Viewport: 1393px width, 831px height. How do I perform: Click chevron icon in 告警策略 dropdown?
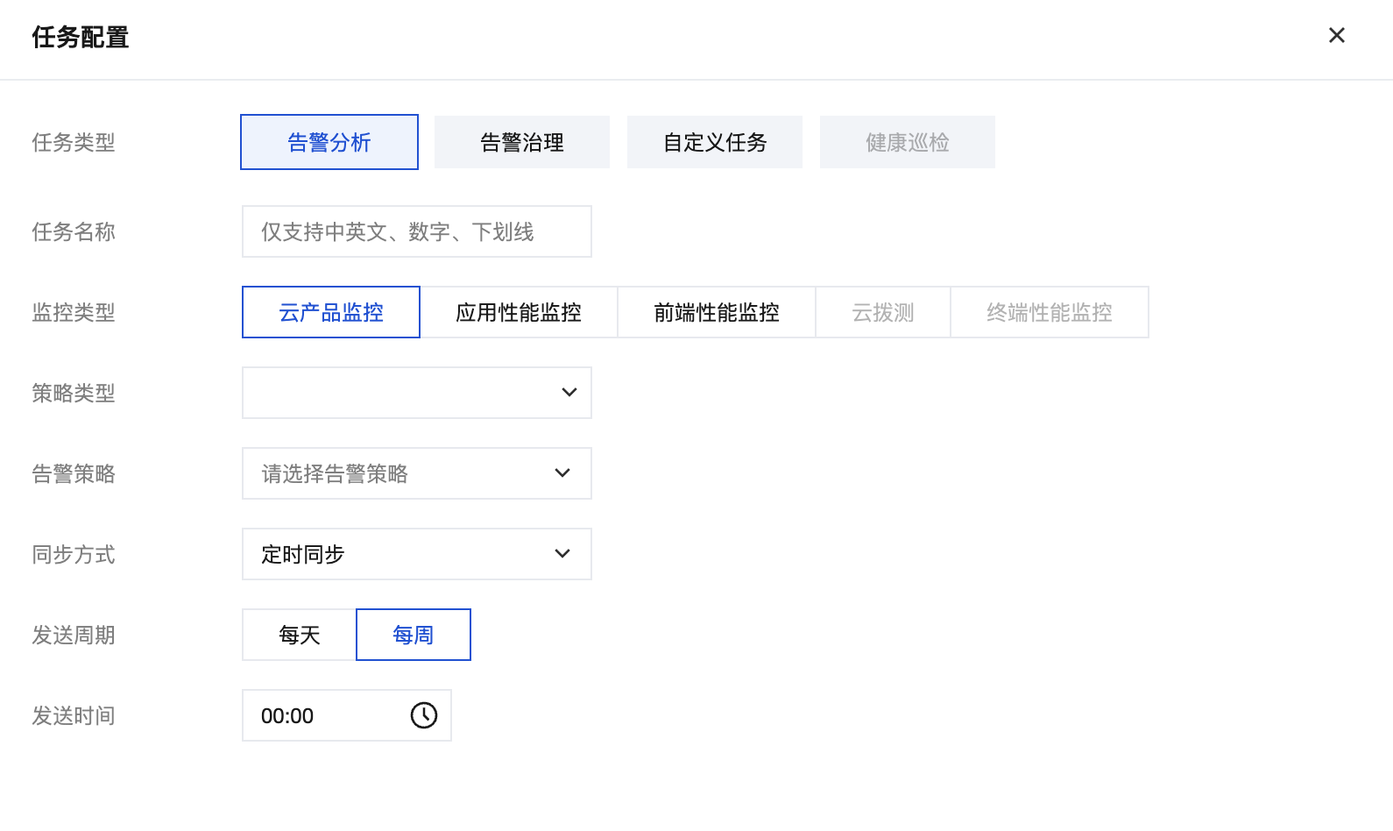pyautogui.click(x=562, y=473)
